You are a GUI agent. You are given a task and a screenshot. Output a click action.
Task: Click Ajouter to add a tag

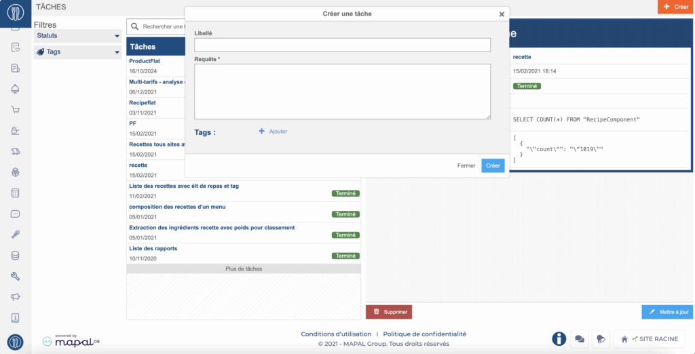click(274, 132)
